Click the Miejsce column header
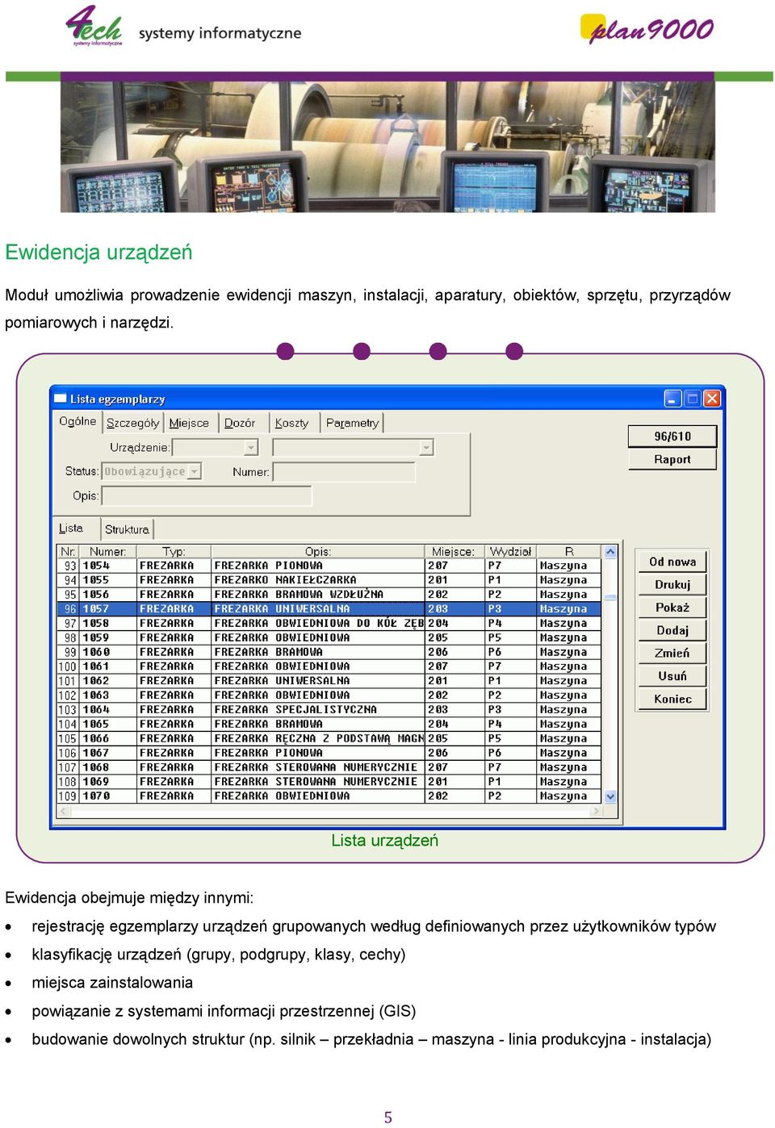775x1128 pixels. [454, 552]
